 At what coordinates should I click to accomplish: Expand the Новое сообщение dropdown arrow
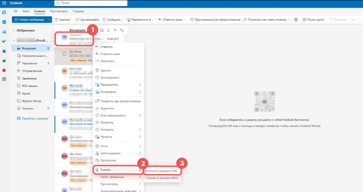point(50,20)
